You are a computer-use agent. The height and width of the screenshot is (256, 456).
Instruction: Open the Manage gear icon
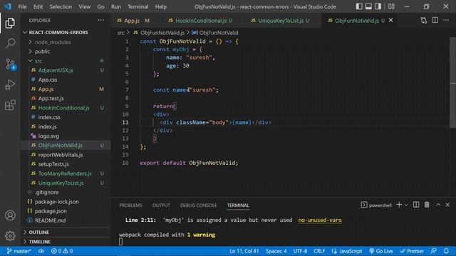[x=10, y=235]
